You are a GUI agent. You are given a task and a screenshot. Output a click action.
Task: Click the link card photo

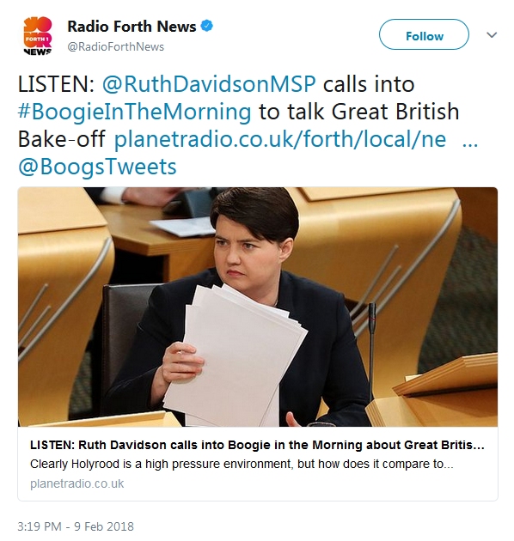click(258, 307)
